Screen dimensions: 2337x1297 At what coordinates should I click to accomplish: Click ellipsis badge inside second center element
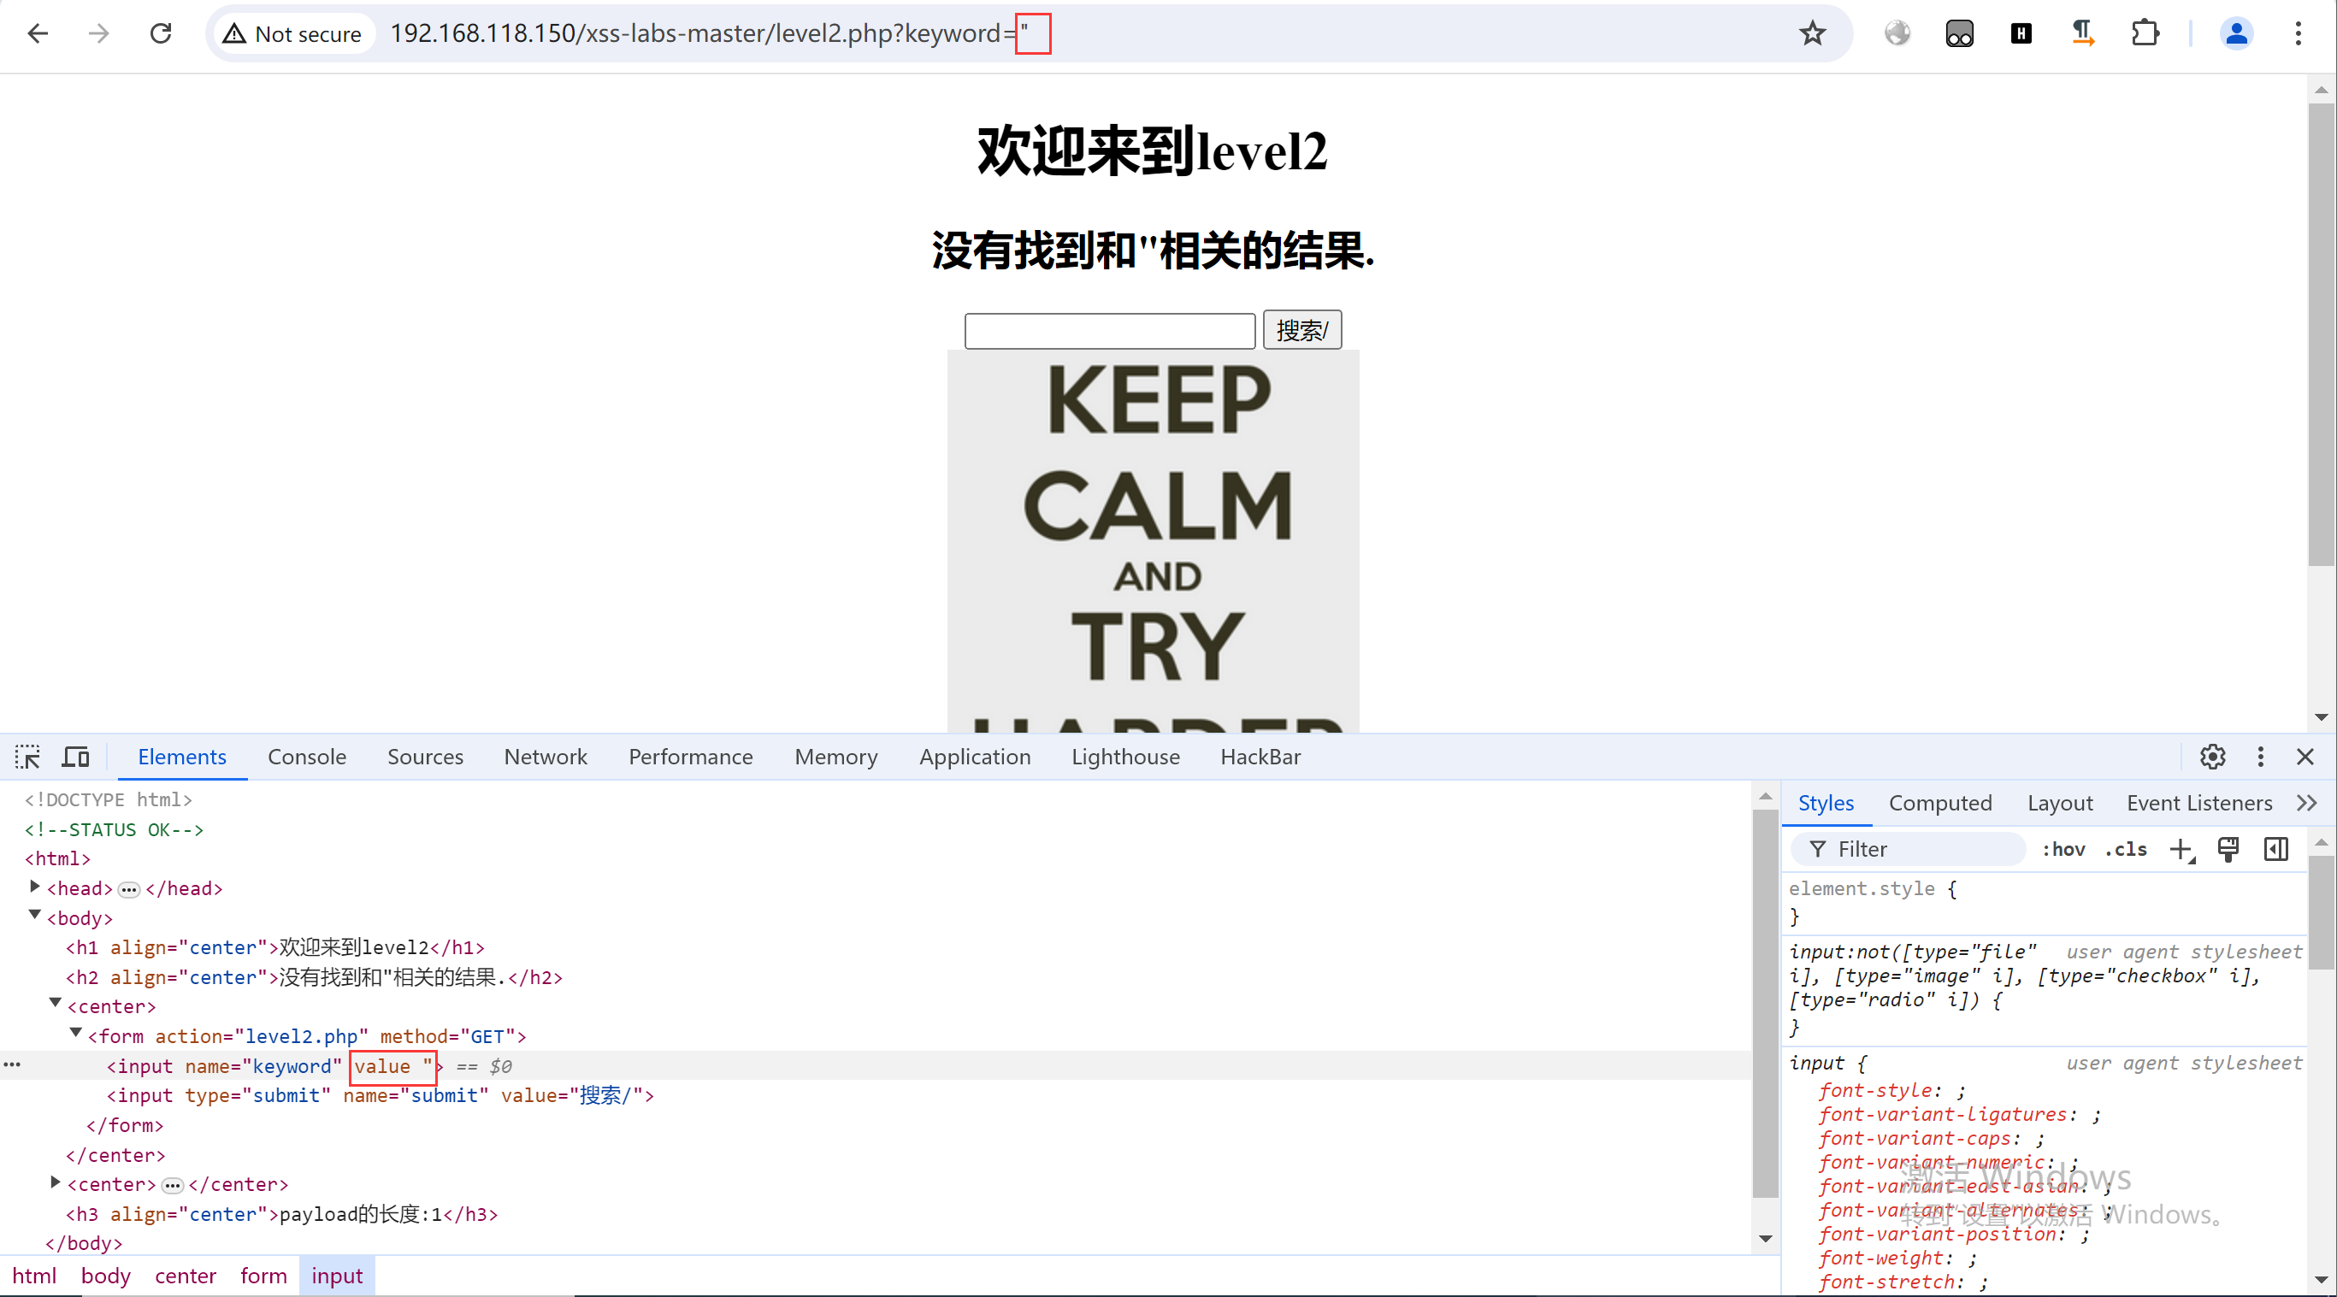tap(173, 1186)
